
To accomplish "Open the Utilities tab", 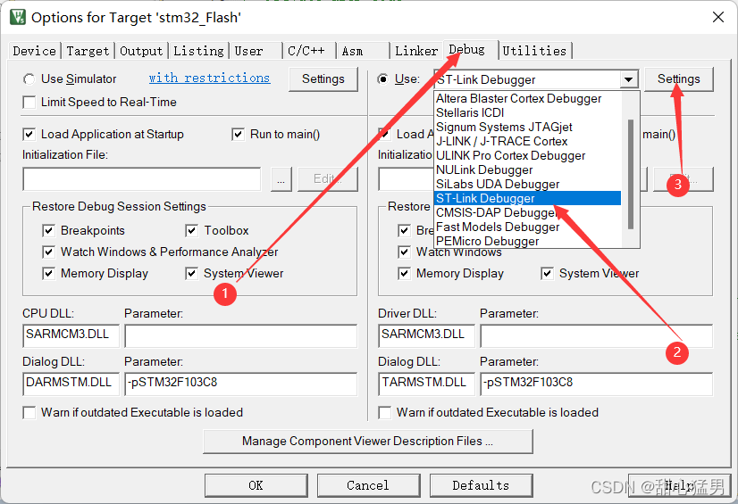I will [534, 51].
